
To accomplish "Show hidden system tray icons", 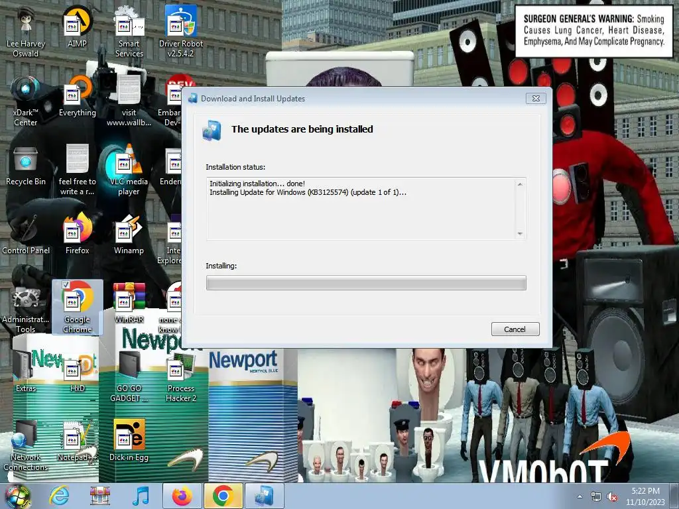I will (580, 497).
